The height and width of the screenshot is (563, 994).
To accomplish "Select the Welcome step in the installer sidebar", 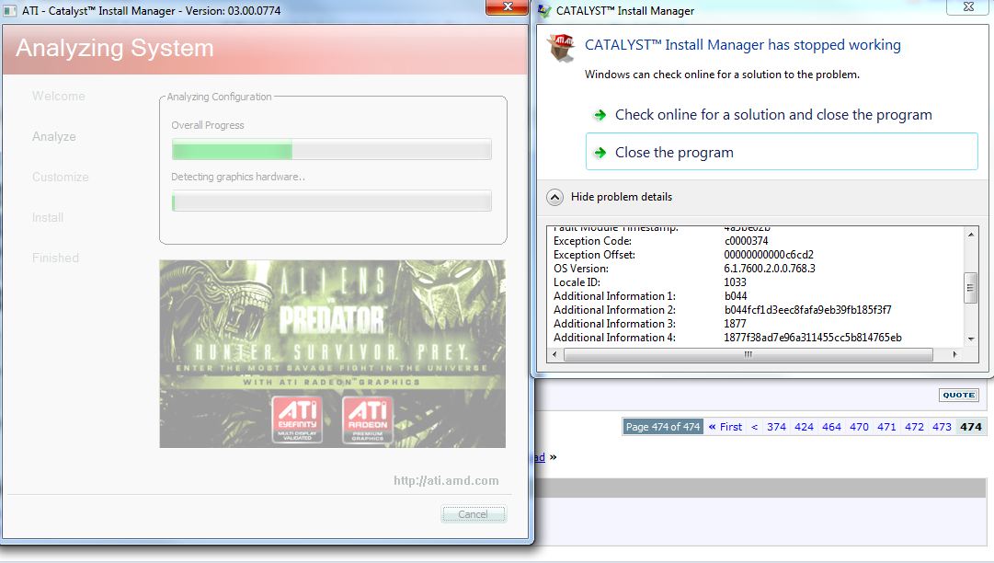I will coord(58,97).
